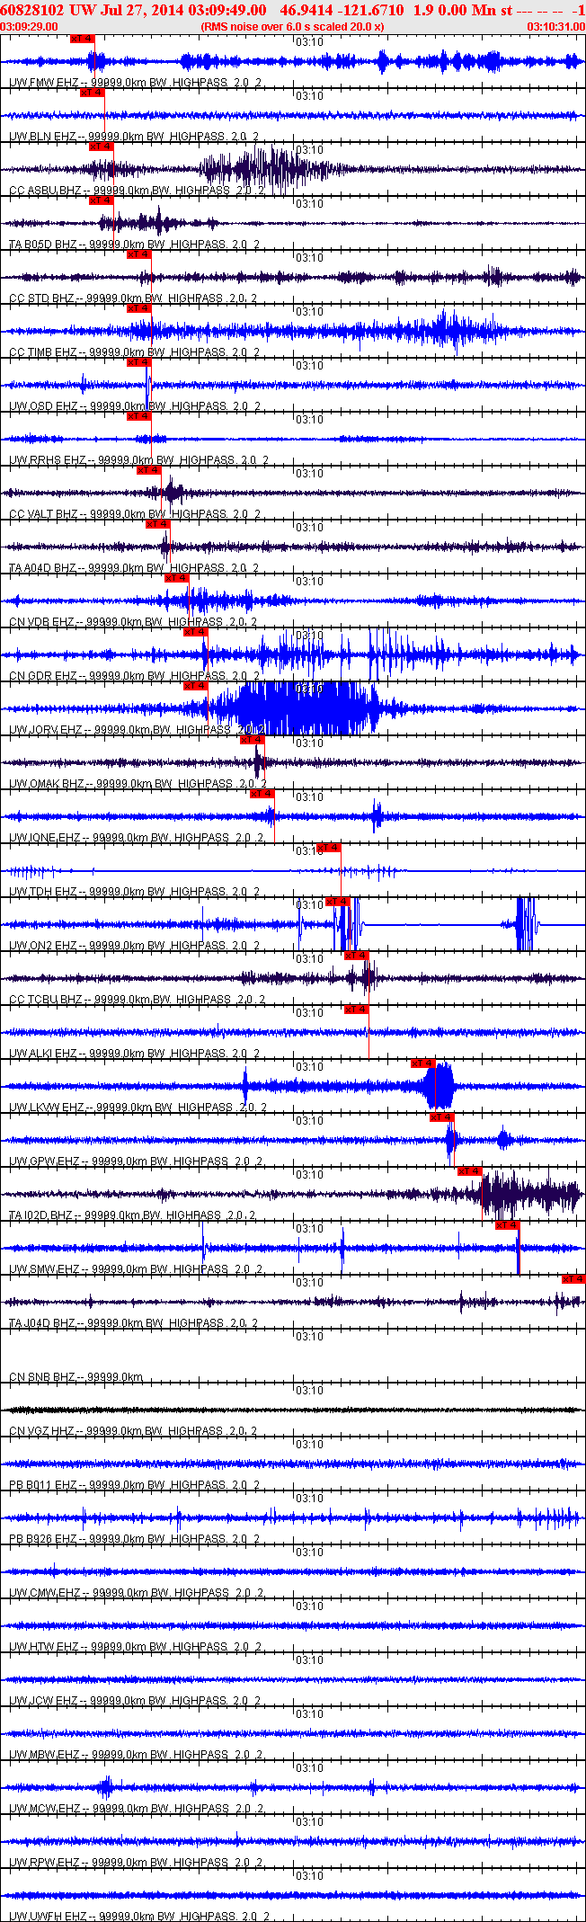Click the pick marker on UW.JORV trace
The width and height of the screenshot is (586, 1922).
195,686
